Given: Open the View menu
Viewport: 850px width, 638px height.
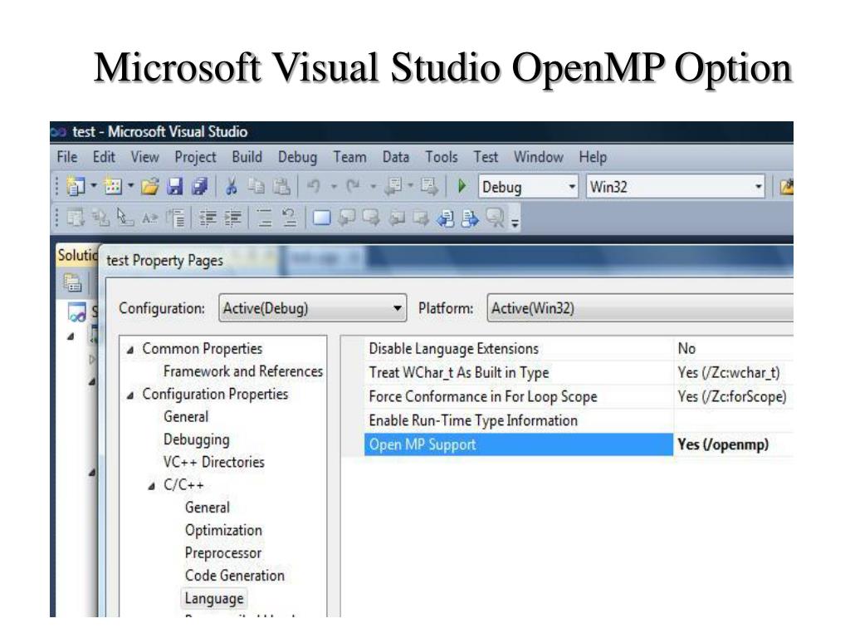Looking at the screenshot, I should coord(144,157).
